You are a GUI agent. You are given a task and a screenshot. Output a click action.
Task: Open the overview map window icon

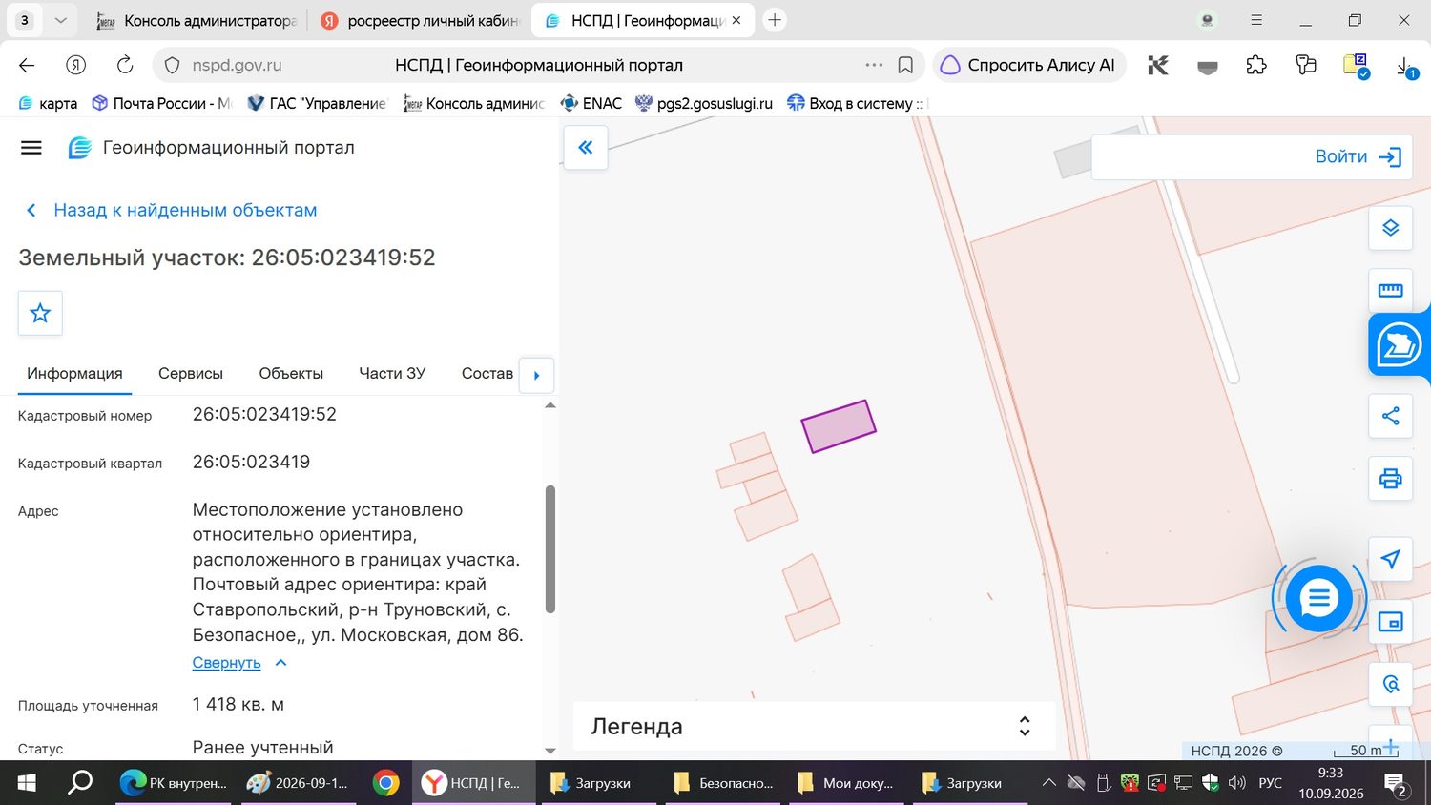click(1390, 623)
